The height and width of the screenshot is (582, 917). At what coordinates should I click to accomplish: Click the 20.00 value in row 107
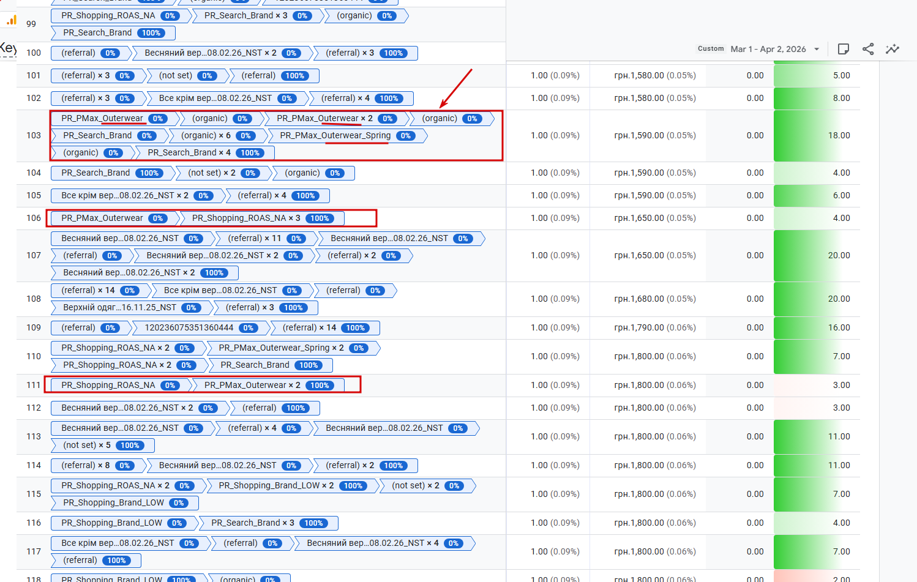click(x=839, y=256)
